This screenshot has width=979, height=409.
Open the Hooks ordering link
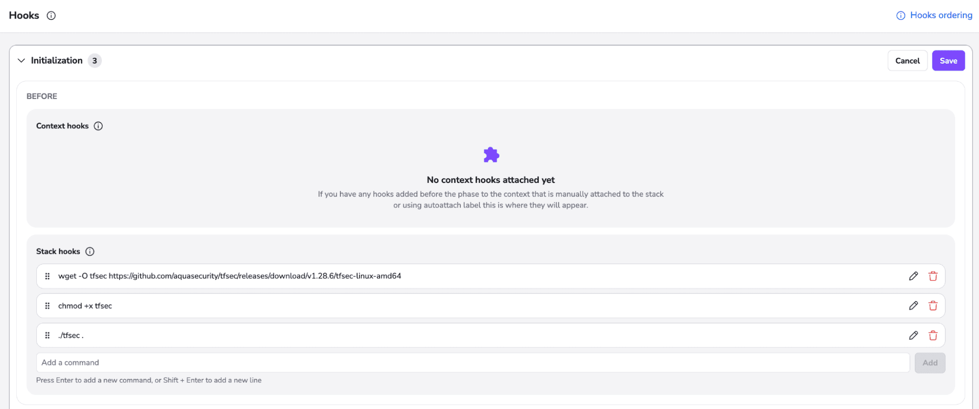pyautogui.click(x=940, y=15)
